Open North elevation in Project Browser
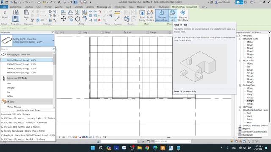This screenshot has height=152, width=271. pos(249,117)
